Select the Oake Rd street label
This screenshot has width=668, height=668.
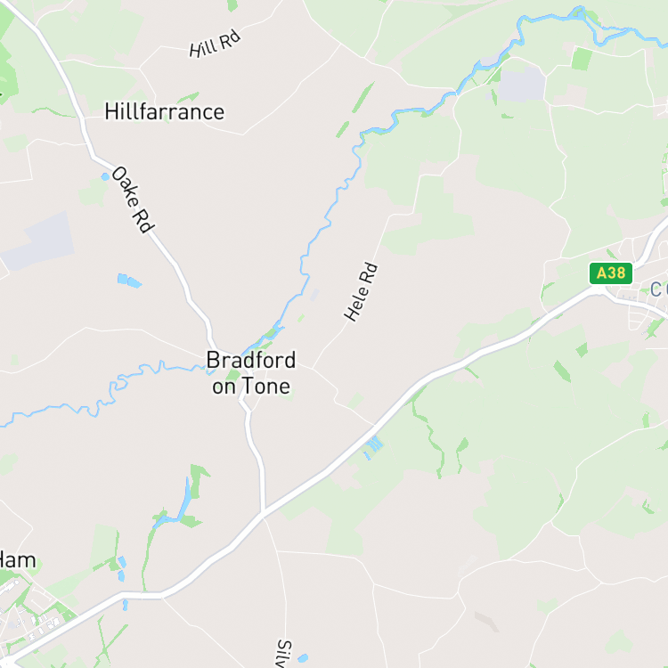(133, 200)
